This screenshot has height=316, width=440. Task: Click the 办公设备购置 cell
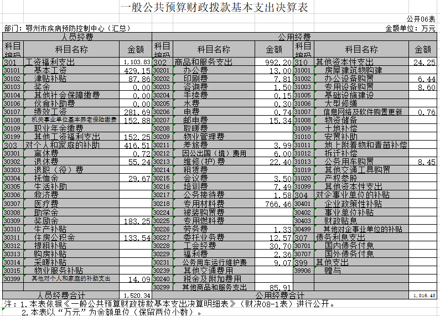(361, 78)
